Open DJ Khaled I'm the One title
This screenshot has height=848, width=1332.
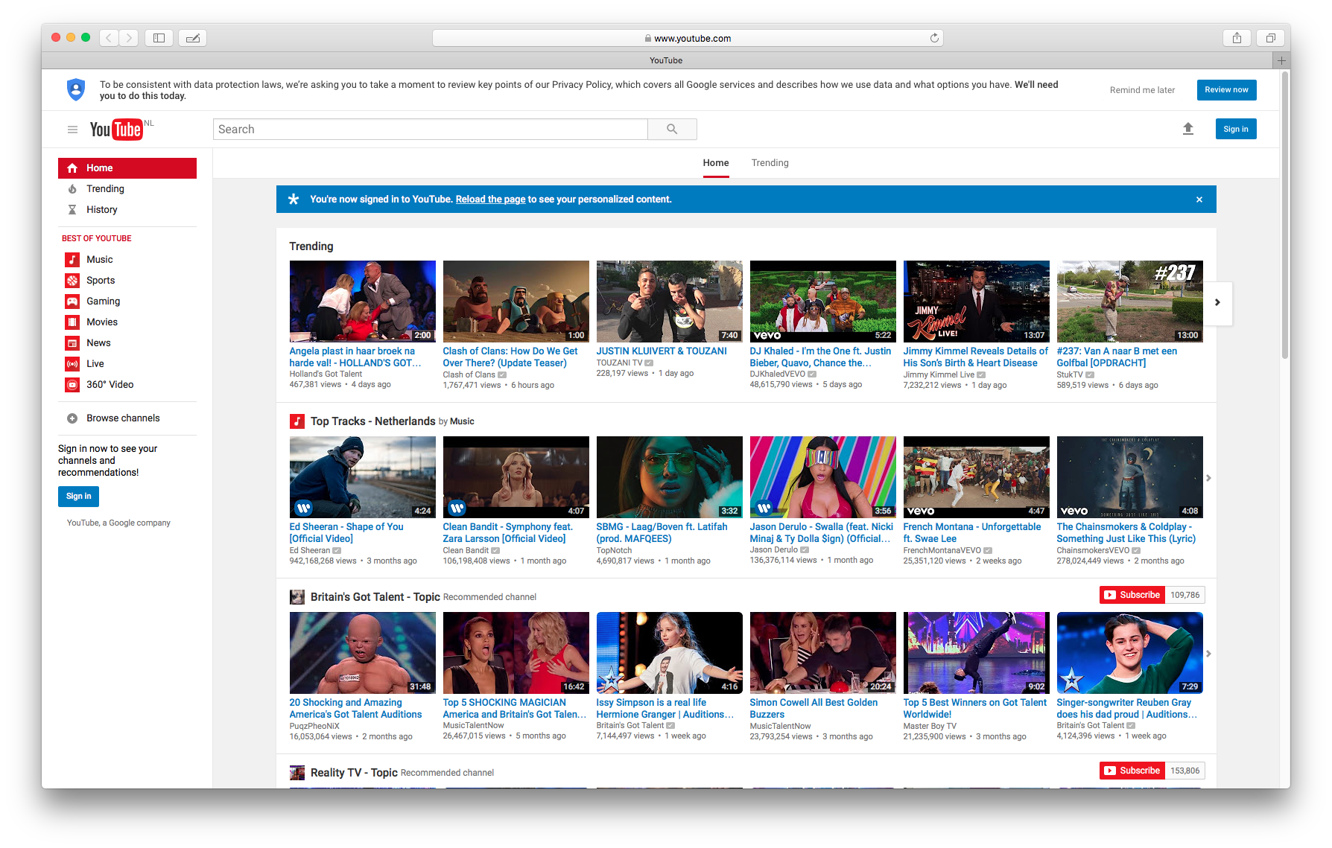pyautogui.click(x=820, y=357)
